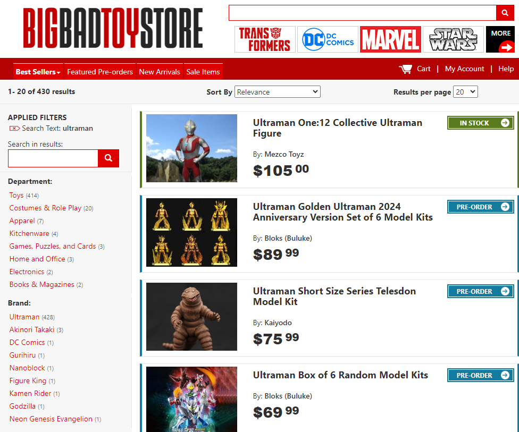Filter by the Toys department
This screenshot has height=432, width=519.
pos(16,195)
